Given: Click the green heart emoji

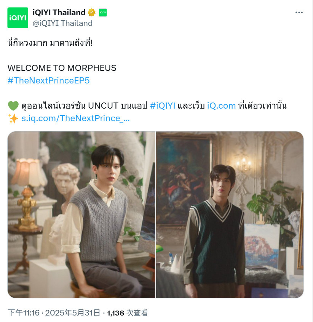Looking at the screenshot, I should pyautogui.click(x=13, y=106).
